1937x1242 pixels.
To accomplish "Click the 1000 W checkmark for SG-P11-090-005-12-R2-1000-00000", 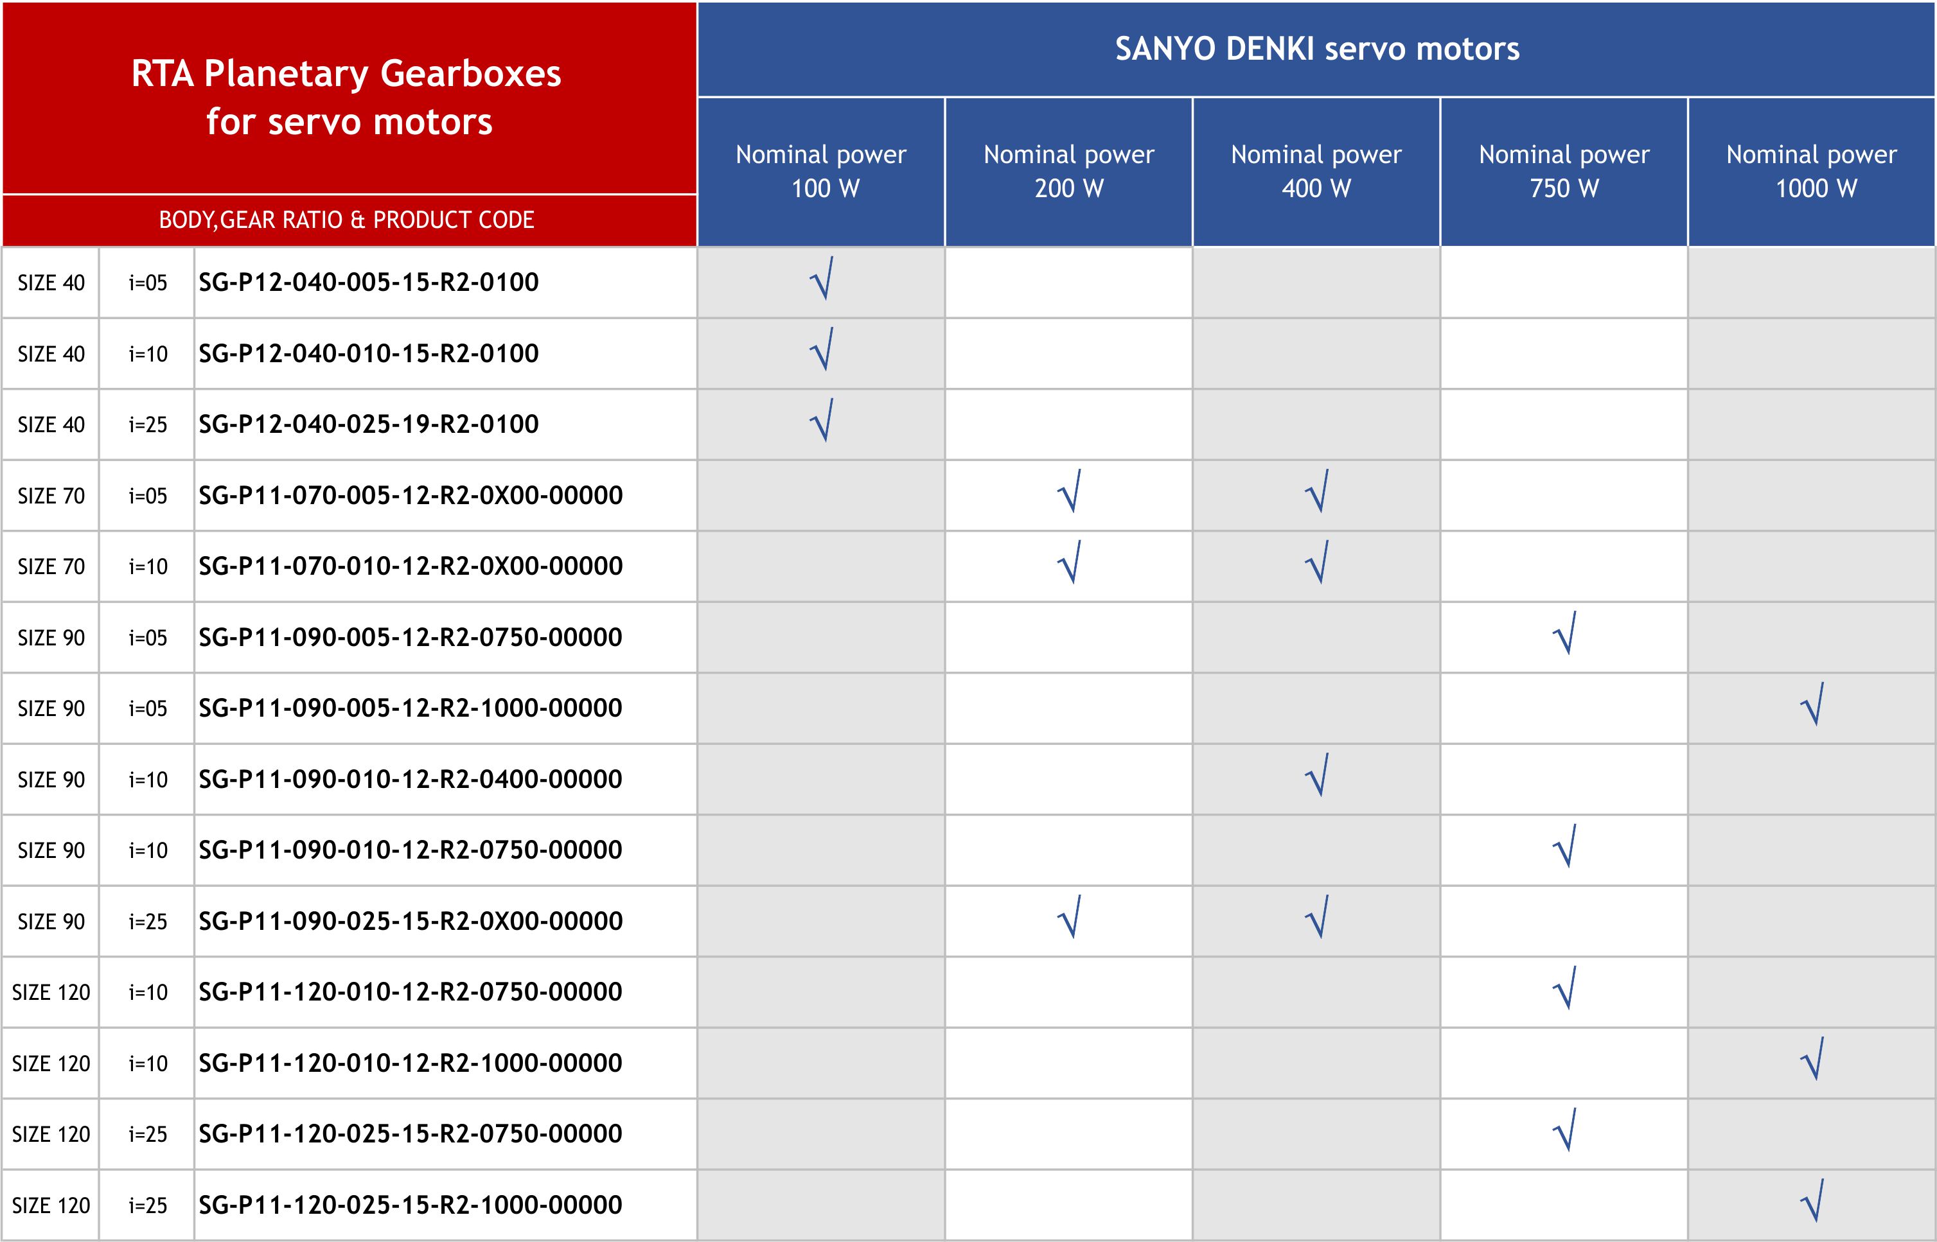I will point(1813,704).
